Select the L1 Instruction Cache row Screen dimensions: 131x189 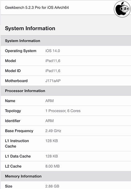click(66, 143)
